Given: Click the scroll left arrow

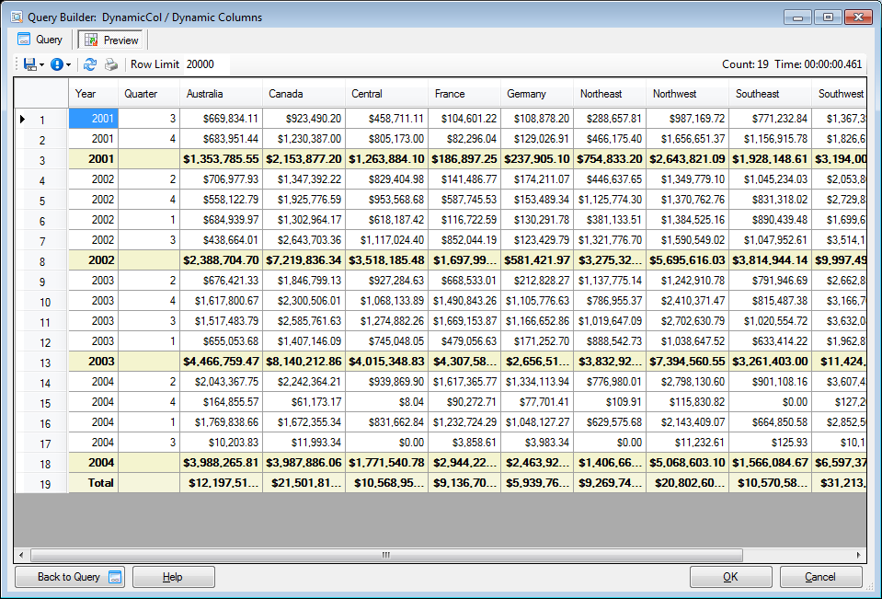Looking at the screenshot, I should (x=21, y=555).
